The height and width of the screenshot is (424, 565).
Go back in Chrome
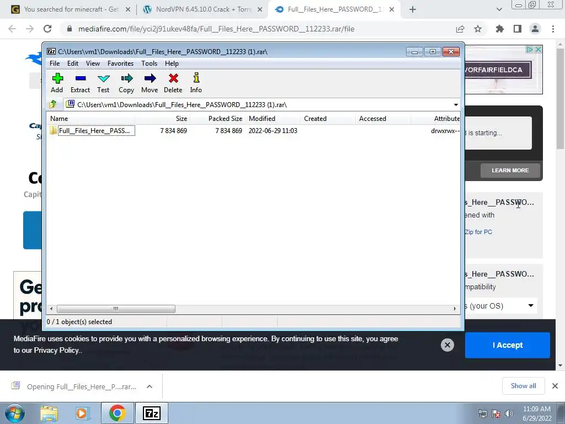12,29
